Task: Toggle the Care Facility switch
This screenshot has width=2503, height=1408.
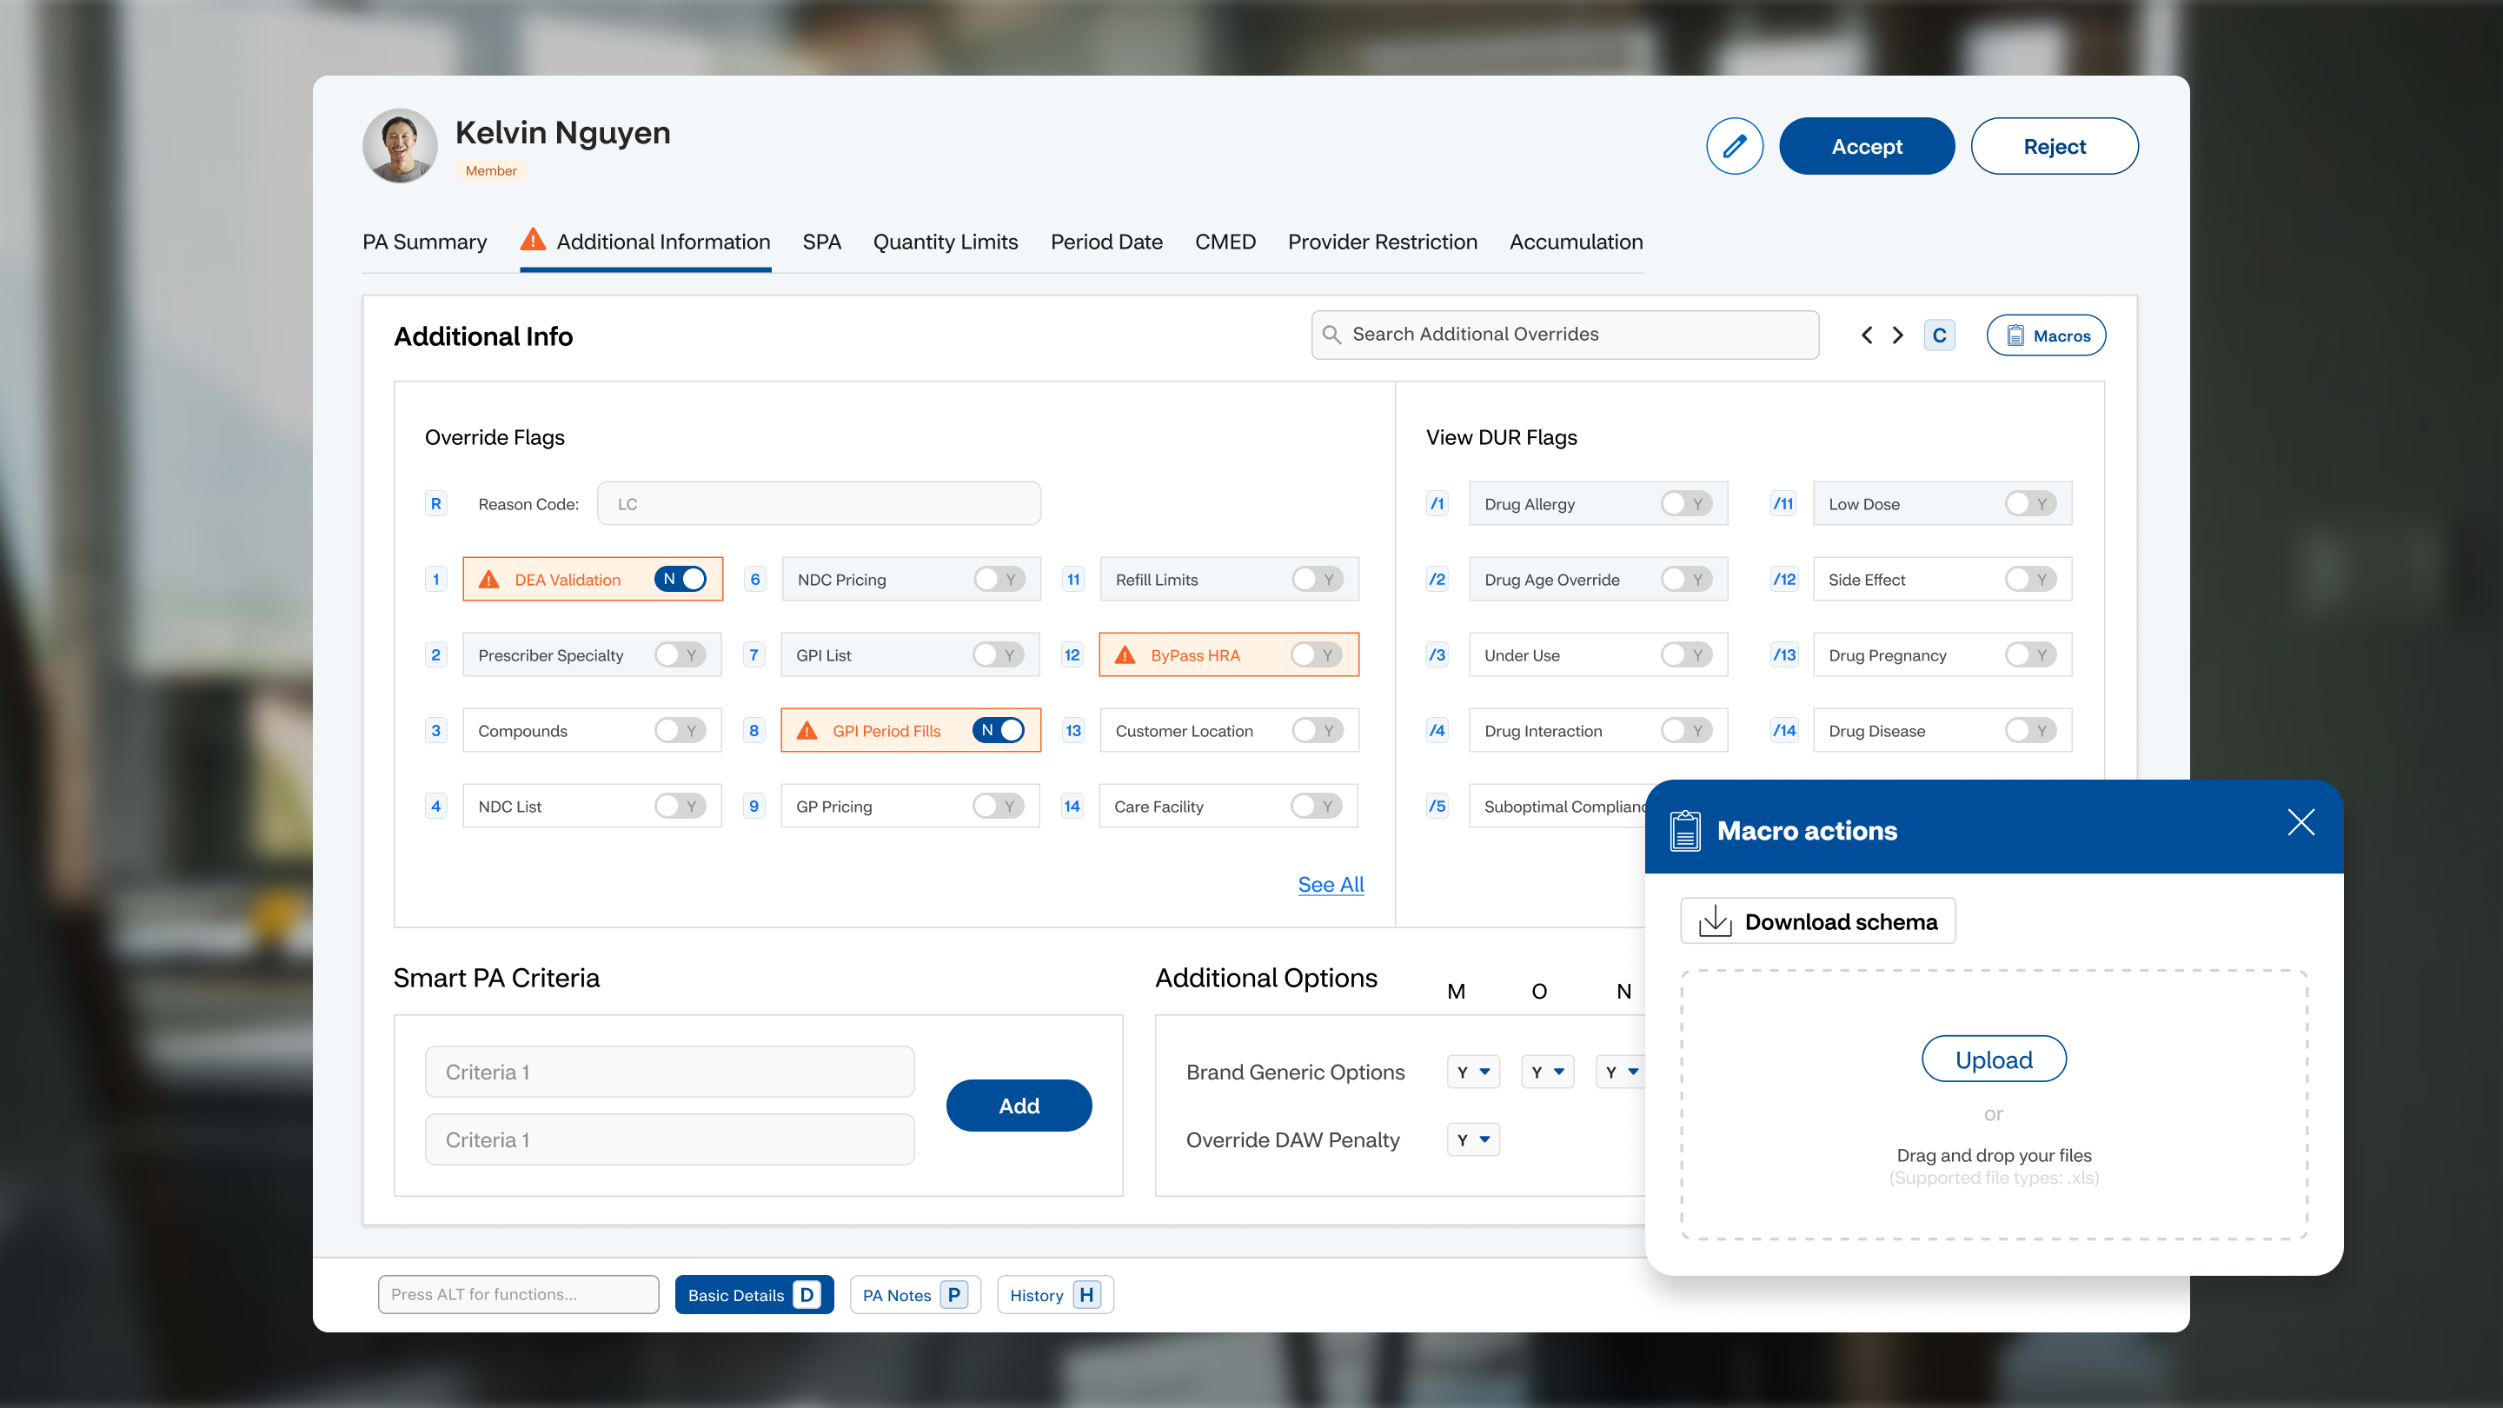Action: [x=1317, y=807]
